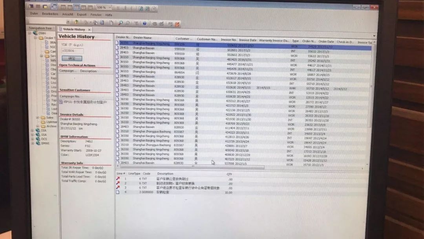Image resolution: width=424 pixels, height=239 pixels.
Task: Expand the DCS tree node
Action: pos(32,139)
